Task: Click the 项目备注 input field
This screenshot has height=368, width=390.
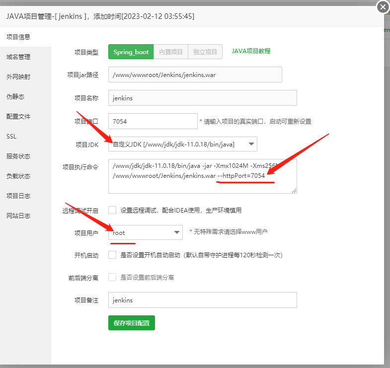Action: (202, 300)
